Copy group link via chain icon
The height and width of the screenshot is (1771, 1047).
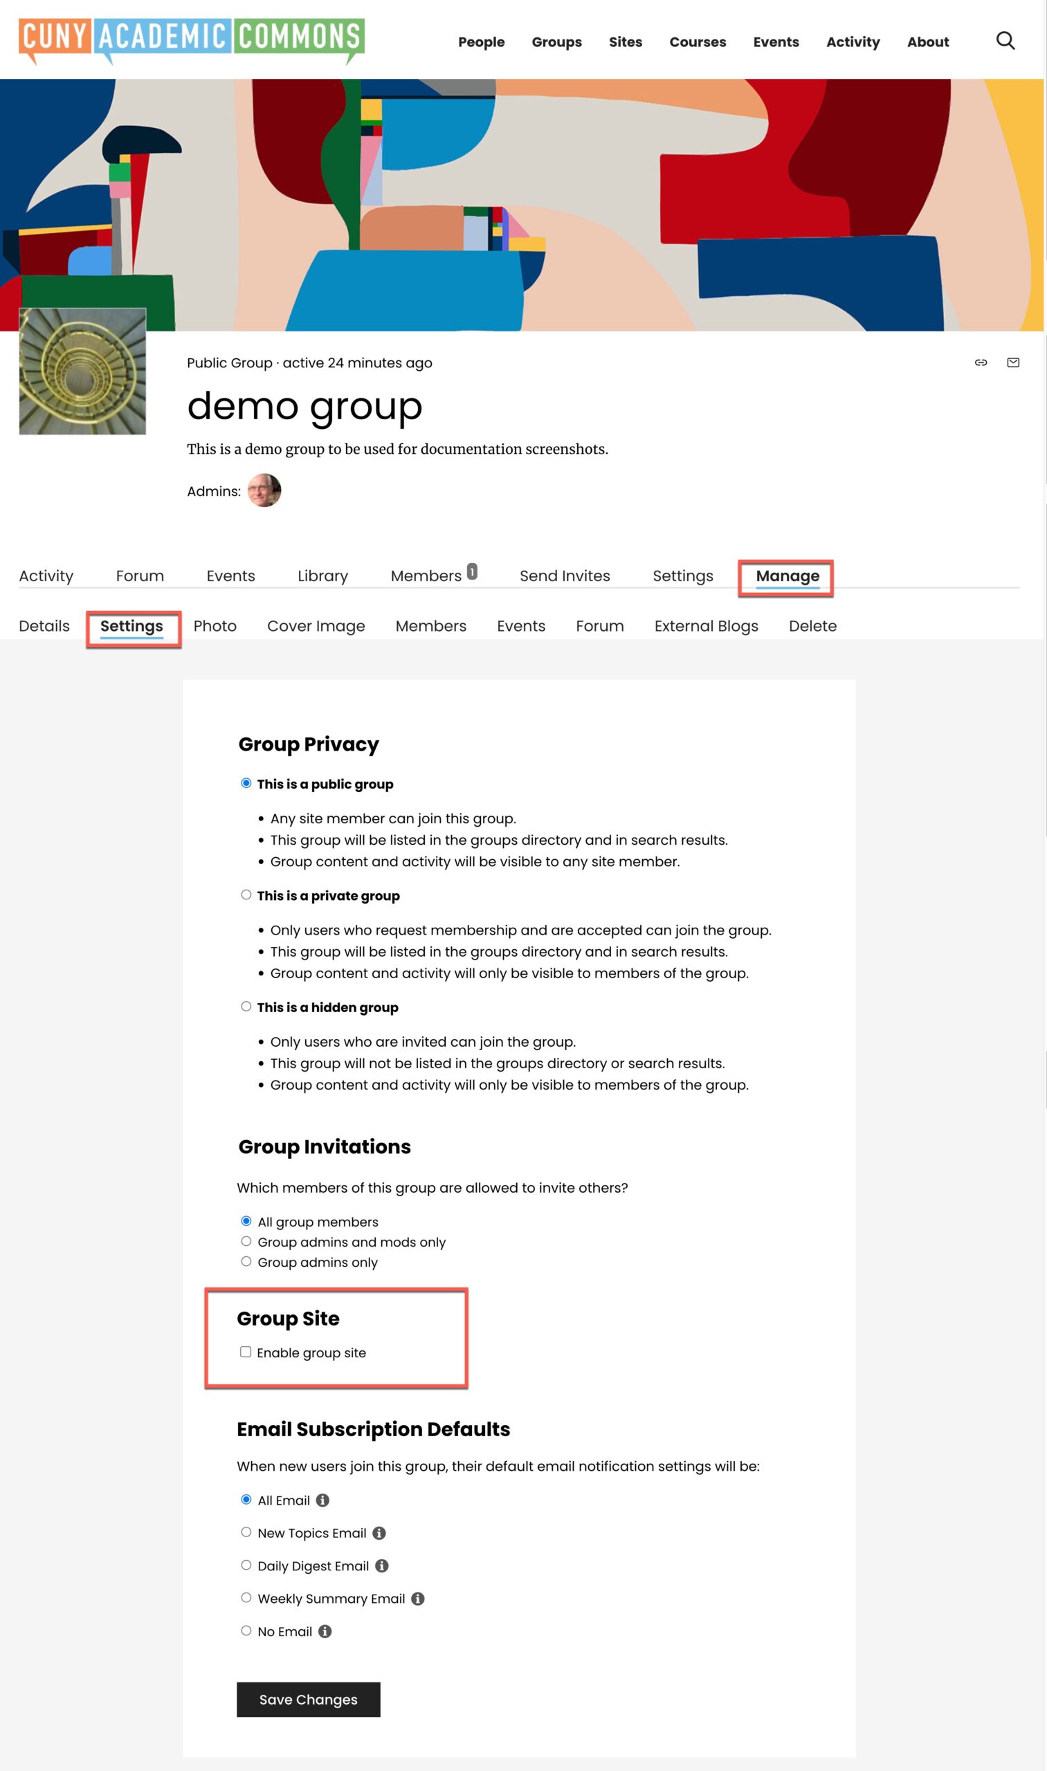(x=981, y=363)
